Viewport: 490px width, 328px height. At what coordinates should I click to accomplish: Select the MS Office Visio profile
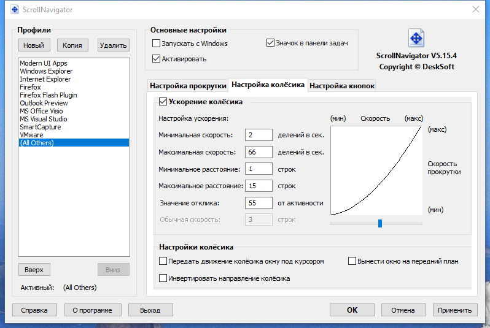click(x=74, y=111)
